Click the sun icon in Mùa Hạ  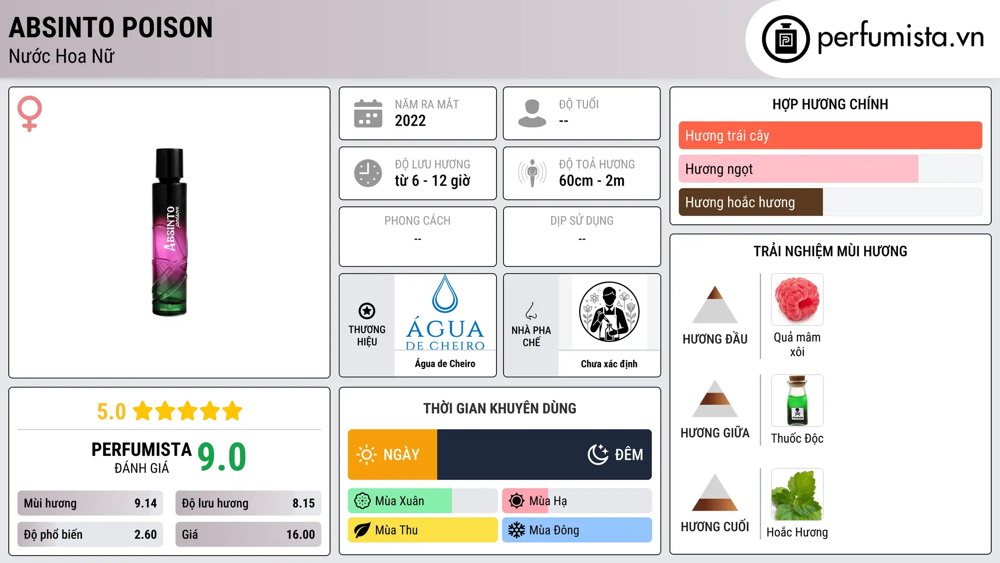(517, 501)
